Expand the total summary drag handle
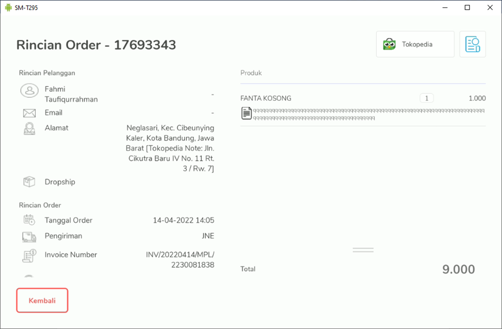This screenshot has width=502, height=329. point(363,250)
